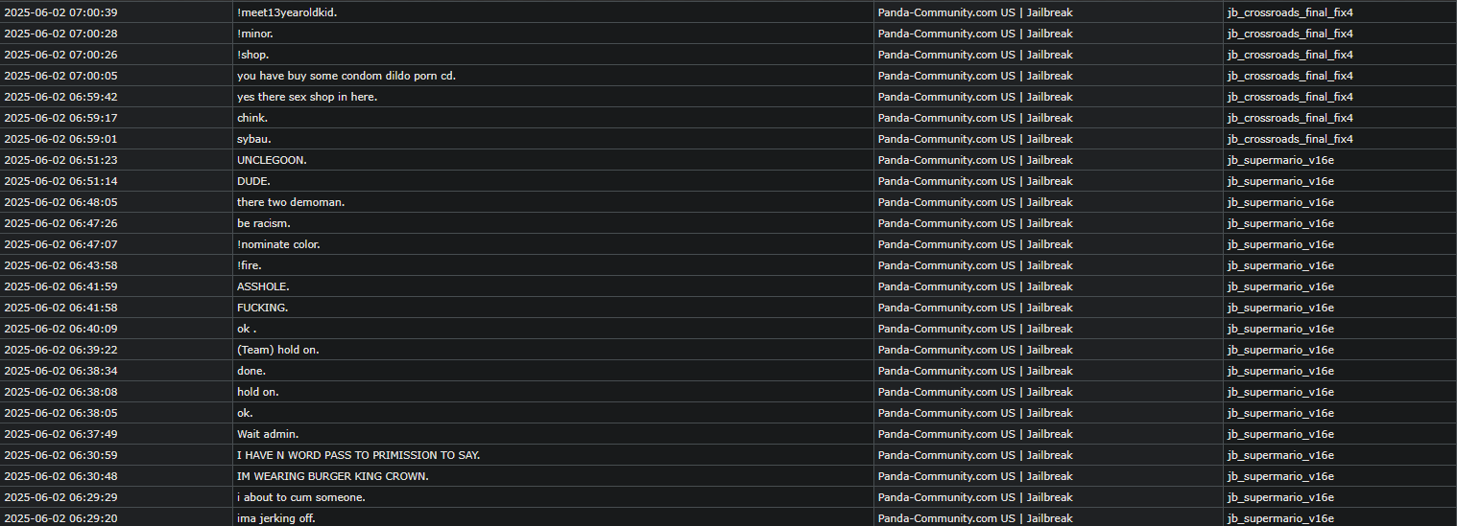Select the "DUDE." message row
The height and width of the screenshot is (526, 1457).
254,181
